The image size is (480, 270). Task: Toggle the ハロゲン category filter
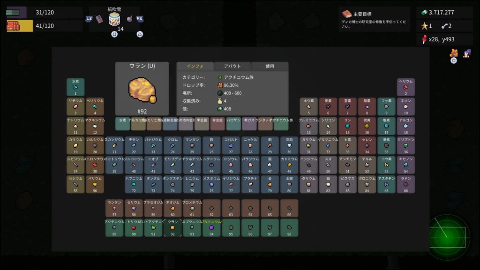[x=233, y=124]
